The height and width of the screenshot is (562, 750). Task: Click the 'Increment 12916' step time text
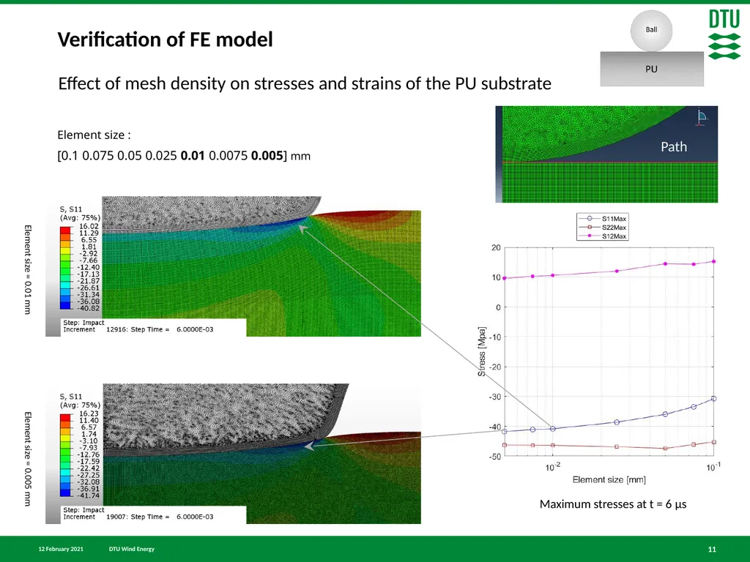[138, 330]
